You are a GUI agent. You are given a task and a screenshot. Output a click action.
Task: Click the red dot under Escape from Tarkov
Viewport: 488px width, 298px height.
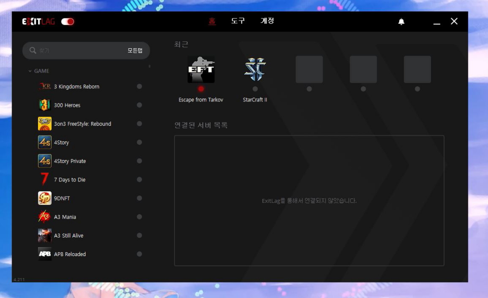pos(201,89)
